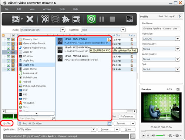Open the Help menu
Screen dimensions: 185x140
75,9
